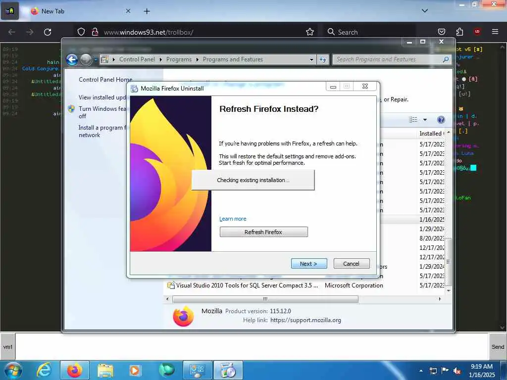Open the tracking protection shield icon

pos(81,32)
